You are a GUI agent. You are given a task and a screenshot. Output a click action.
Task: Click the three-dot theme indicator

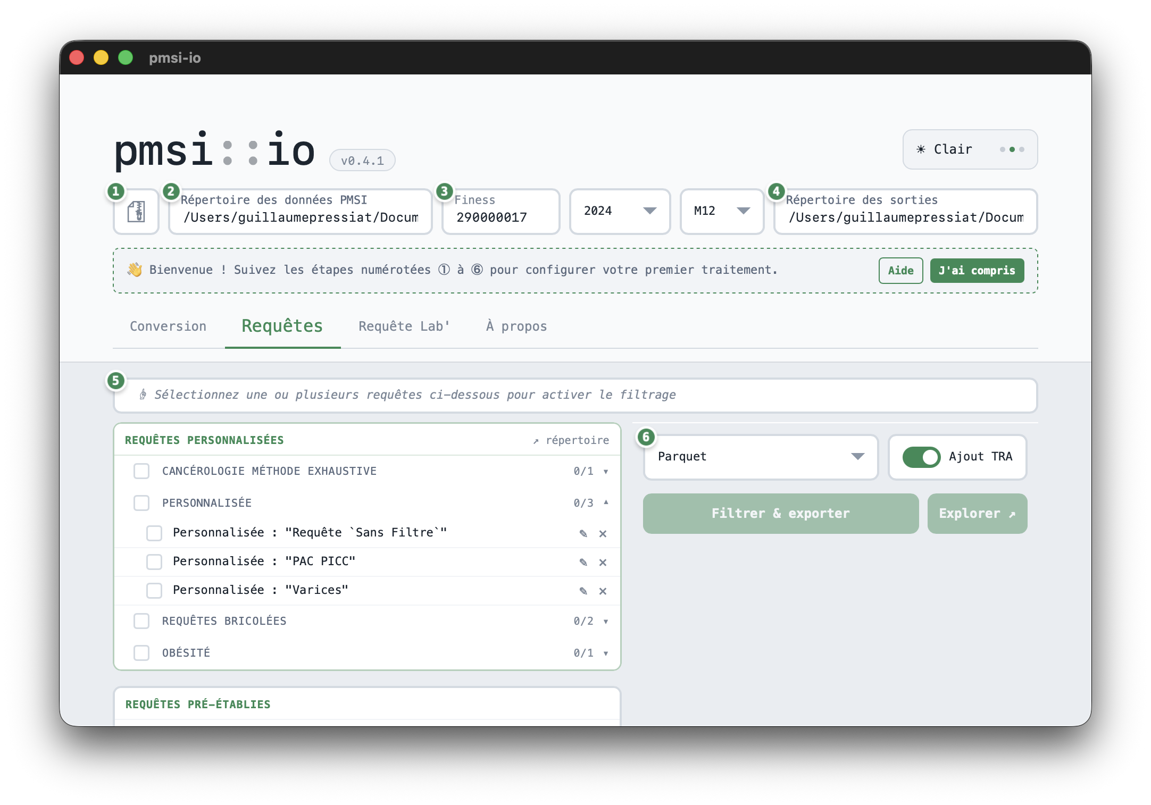[1012, 149]
